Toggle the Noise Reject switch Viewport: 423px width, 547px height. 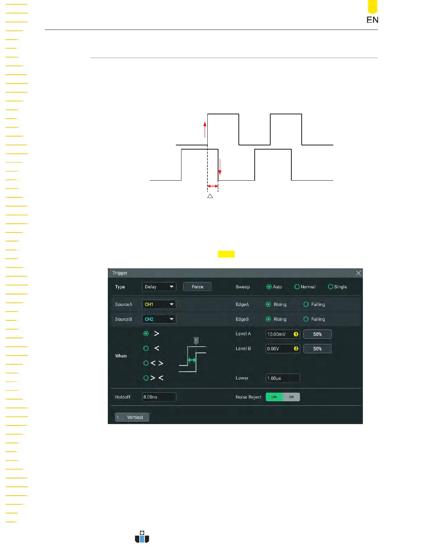283,397
